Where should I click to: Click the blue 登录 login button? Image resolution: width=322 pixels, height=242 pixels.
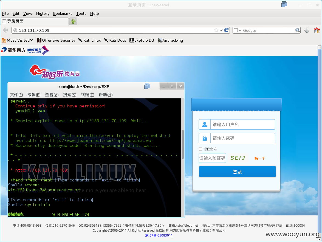point(238,172)
